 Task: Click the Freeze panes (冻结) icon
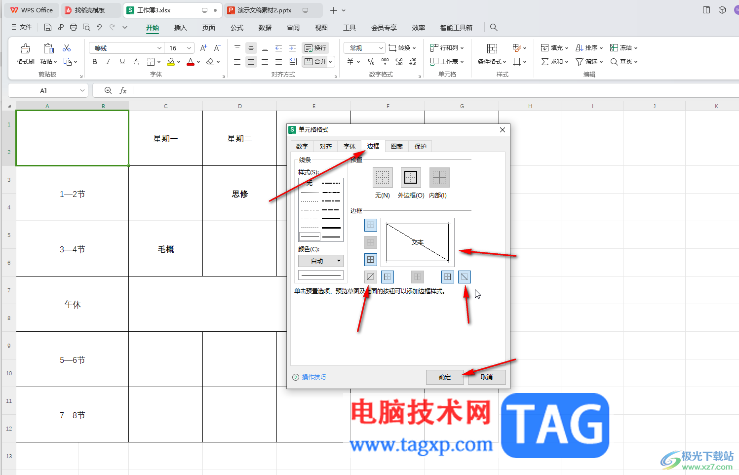pos(614,48)
